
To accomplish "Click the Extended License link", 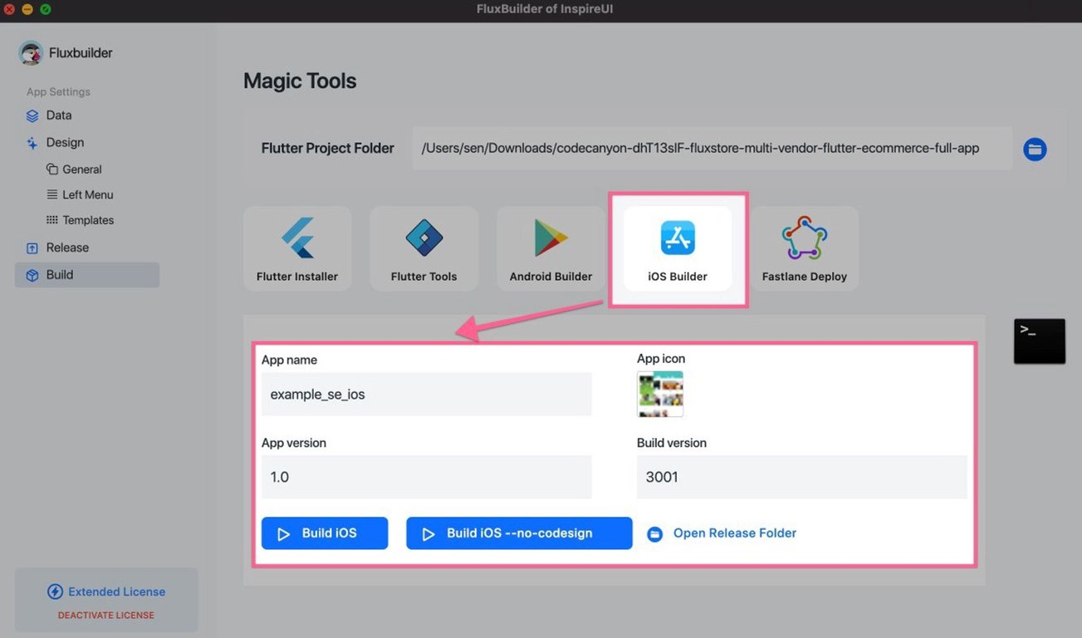I will (x=117, y=591).
